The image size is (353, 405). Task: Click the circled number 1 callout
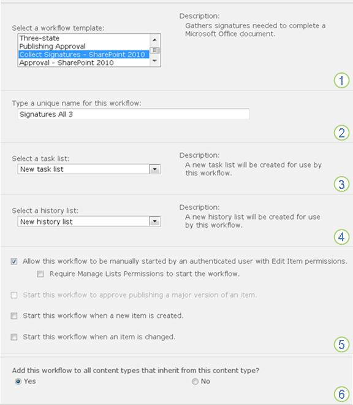[x=341, y=80]
